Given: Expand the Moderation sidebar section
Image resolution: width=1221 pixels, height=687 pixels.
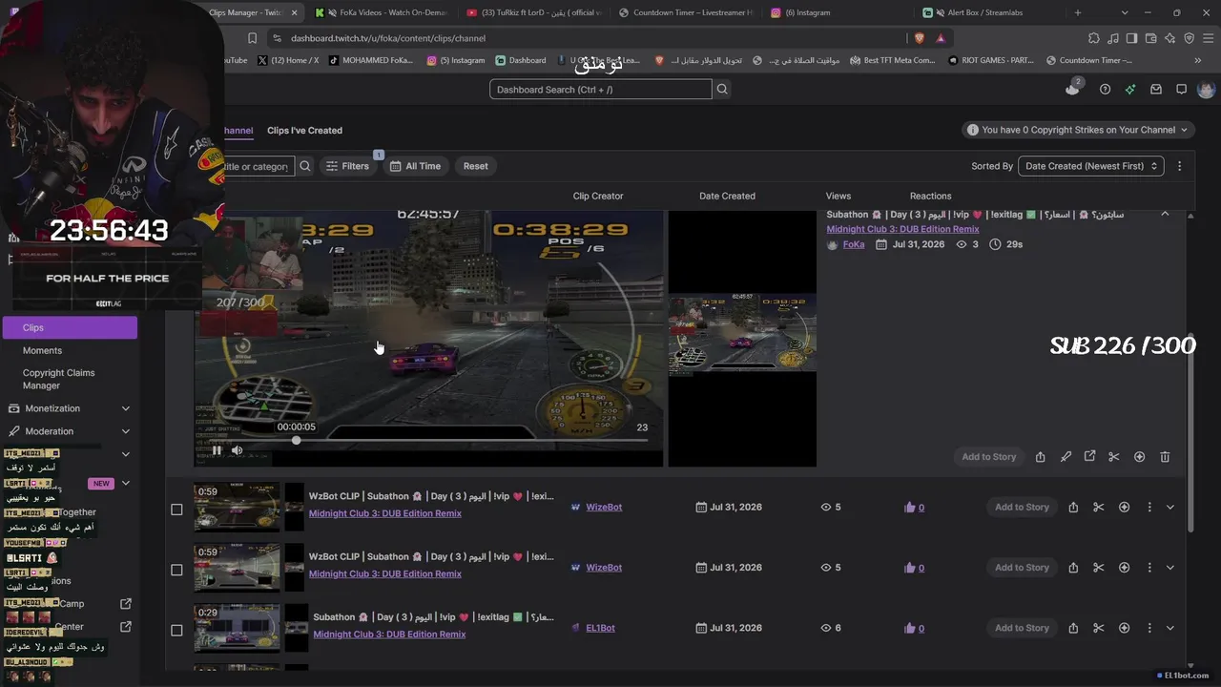Looking at the screenshot, I should point(125,431).
